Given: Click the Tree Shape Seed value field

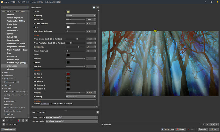Looking at the screenshot, I should click(x=90, y=39).
